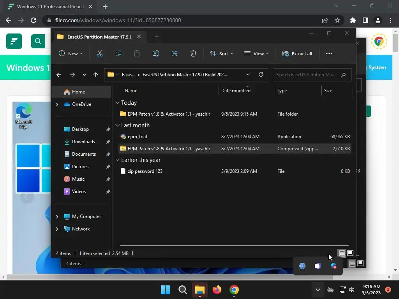Open Microsoft Teams tray icon
The image size is (399, 299).
point(318,266)
